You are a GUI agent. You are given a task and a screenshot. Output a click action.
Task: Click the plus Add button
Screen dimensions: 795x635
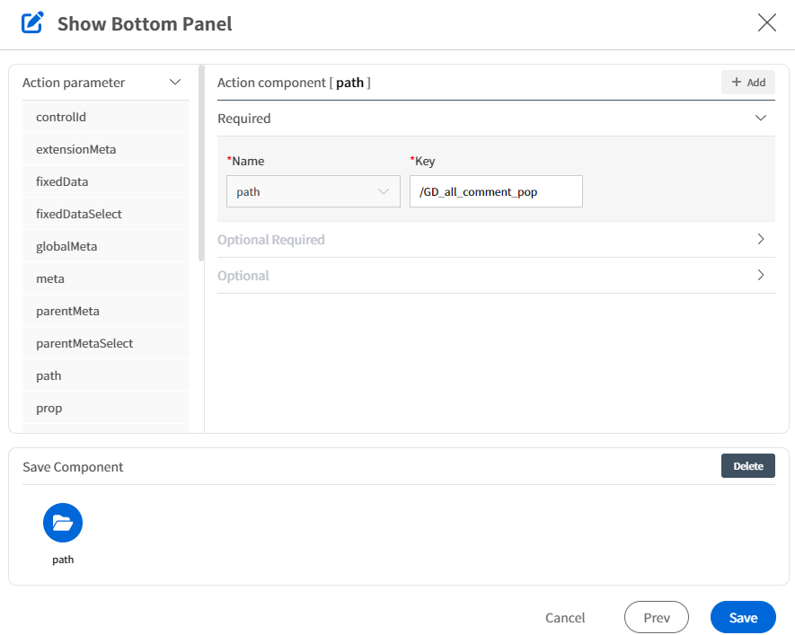[x=748, y=82]
